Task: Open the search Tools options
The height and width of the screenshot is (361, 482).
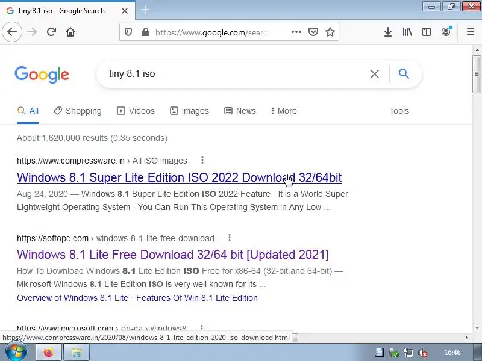Action: [399, 111]
